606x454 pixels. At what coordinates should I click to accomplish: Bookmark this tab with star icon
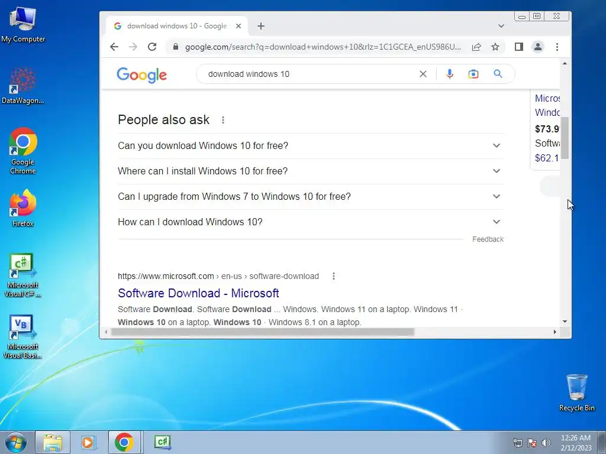point(495,47)
